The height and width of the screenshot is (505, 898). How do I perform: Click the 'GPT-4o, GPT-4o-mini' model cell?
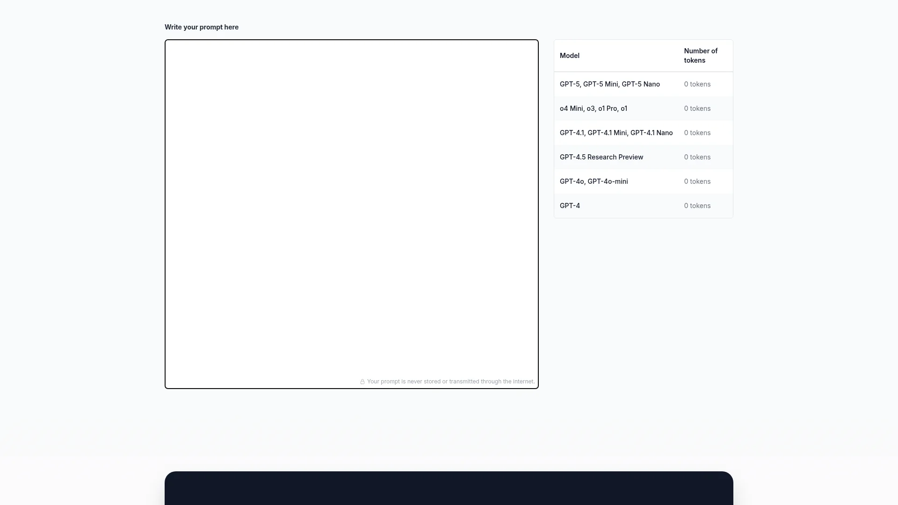(594, 181)
